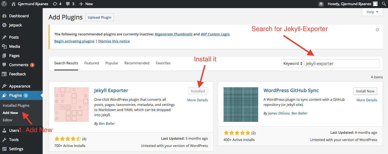
Task: Open More Details for Jekyll Exporter
Action: pos(198,100)
